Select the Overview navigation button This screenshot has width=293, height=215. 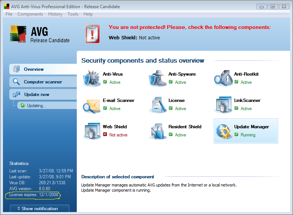(43, 69)
